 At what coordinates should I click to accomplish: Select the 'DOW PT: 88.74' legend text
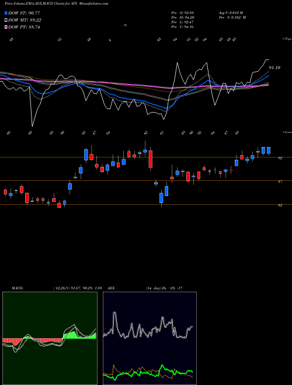(24, 27)
